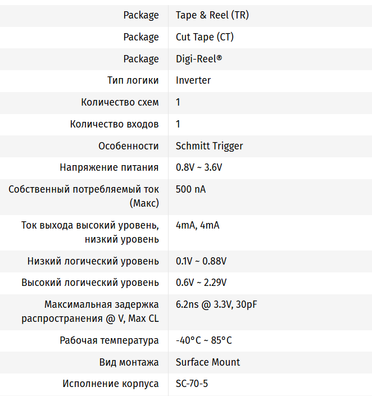
Task: Click the "500 nA" current value
Action: click(x=190, y=189)
